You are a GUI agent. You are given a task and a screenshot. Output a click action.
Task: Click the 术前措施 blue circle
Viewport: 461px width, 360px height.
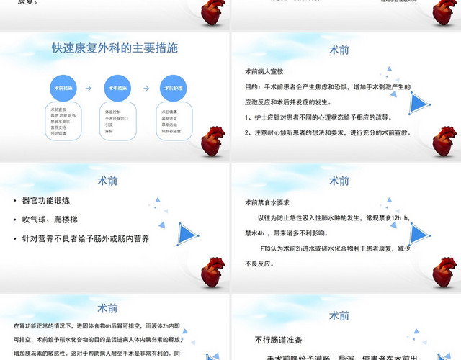point(63,88)
